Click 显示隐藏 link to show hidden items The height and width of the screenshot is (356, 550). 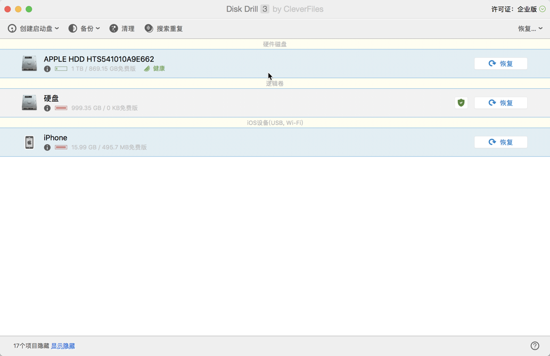[63, 346]
